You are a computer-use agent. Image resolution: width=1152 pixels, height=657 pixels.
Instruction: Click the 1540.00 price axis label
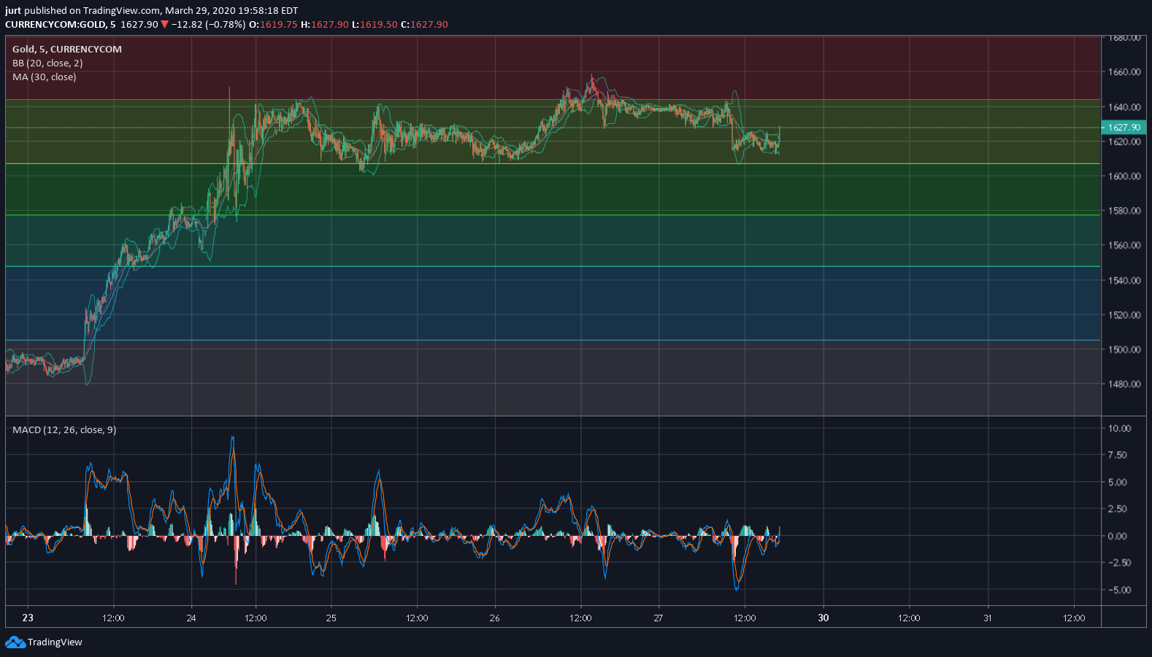click(x=1124, y=280)
